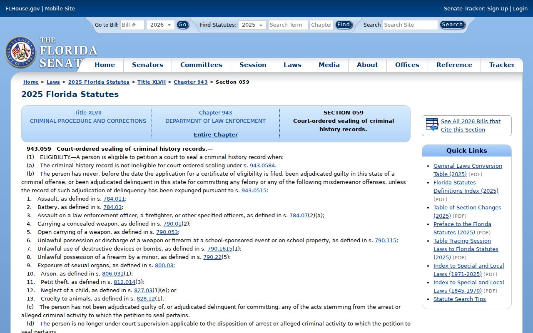Open Preface to the Florida Statutes (2025)

pos(462,228)
